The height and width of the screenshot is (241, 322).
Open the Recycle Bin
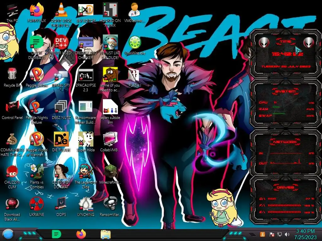[12, 78]
